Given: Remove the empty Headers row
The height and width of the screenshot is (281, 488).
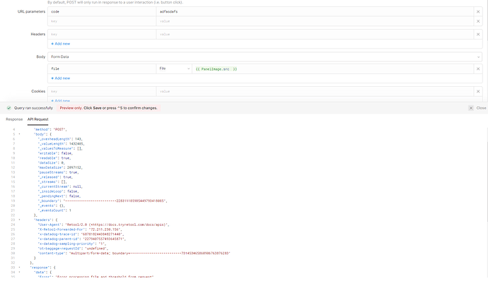Looking at the screenshot, I should (x=478, y=35).
